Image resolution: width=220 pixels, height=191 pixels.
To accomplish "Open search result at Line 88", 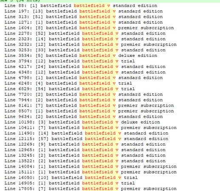I will click(81, 6).
